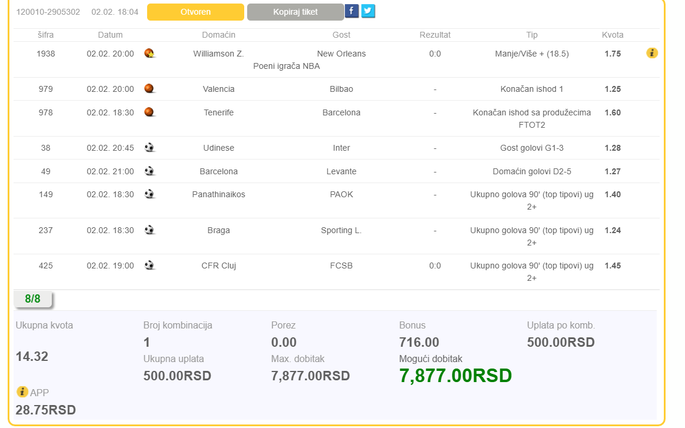Click Max. dobitak value 7,877.00RSD

(x=310, y=376)
